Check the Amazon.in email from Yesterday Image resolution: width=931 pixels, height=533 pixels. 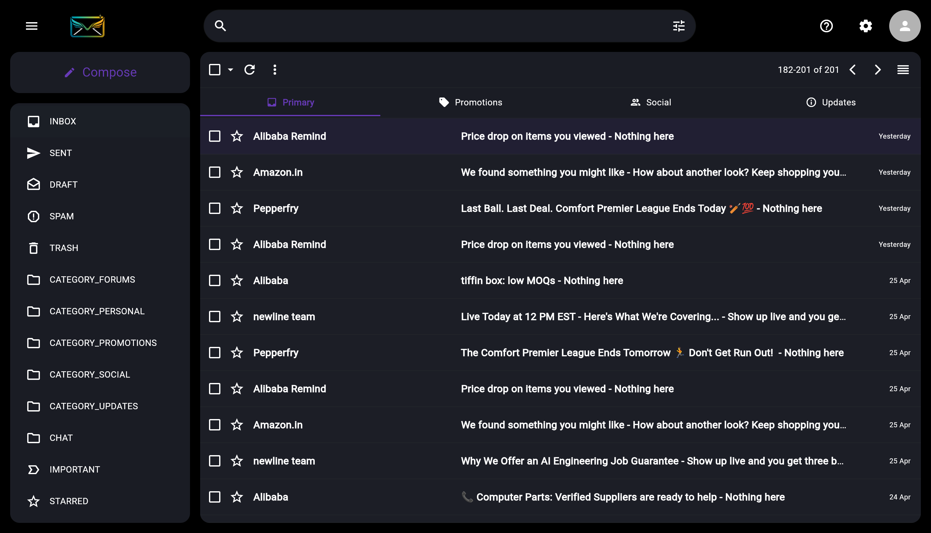[214, 172]
